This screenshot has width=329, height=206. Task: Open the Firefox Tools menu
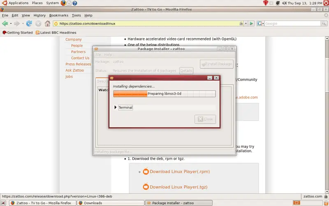76,15
